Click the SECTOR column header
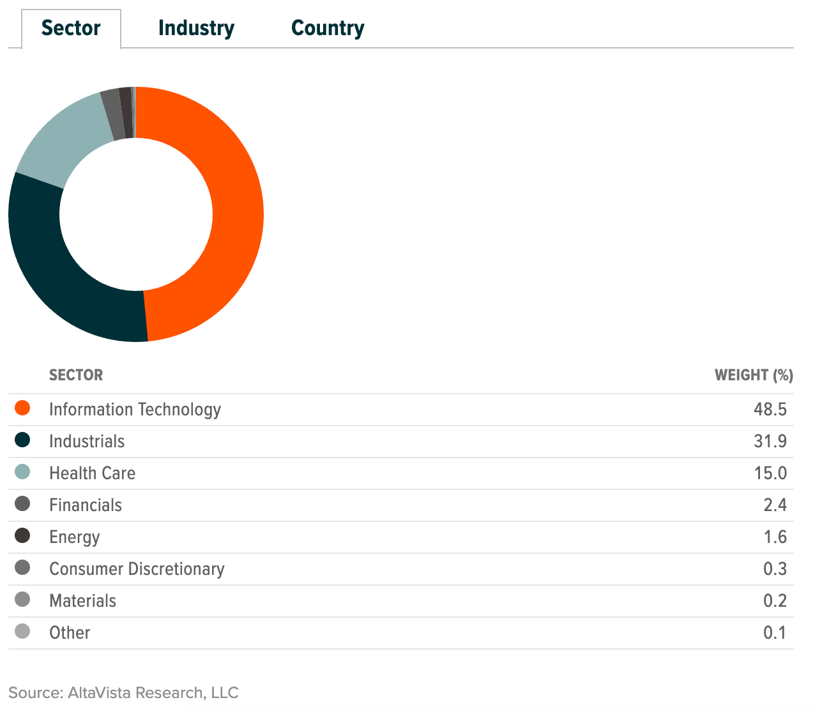 tap(76, 375)
